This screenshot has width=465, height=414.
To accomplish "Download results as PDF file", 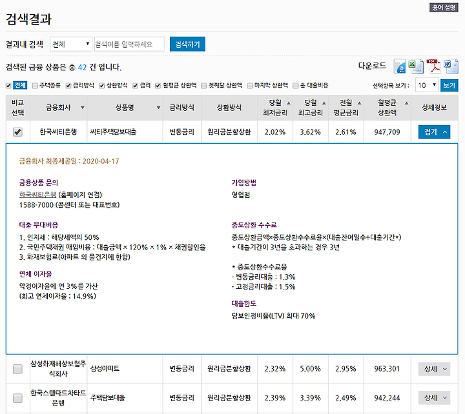I will point(433,66).
